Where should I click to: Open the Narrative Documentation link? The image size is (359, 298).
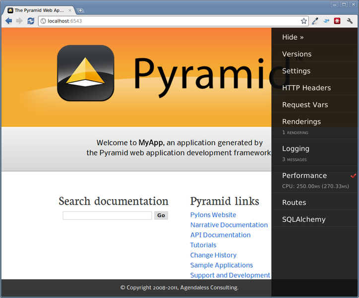click(229, 225)
